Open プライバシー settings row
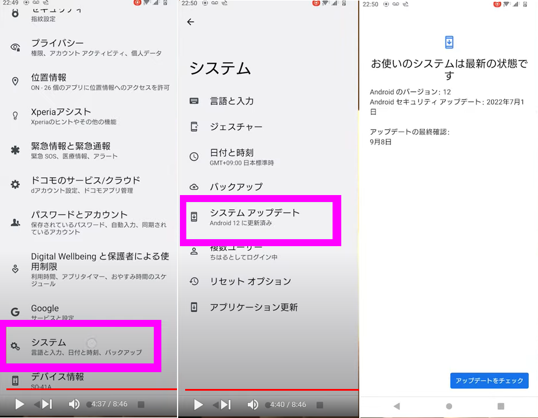 pos(89,48)
